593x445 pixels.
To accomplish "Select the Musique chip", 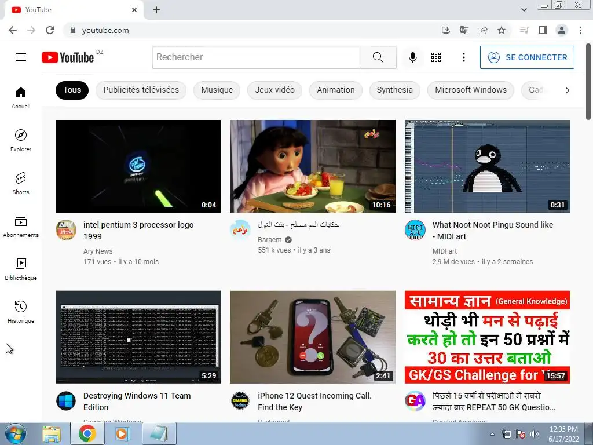I will 217,90.
